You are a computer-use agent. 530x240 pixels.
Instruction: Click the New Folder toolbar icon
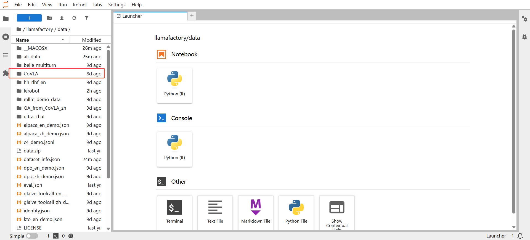(x=49, y=18)
